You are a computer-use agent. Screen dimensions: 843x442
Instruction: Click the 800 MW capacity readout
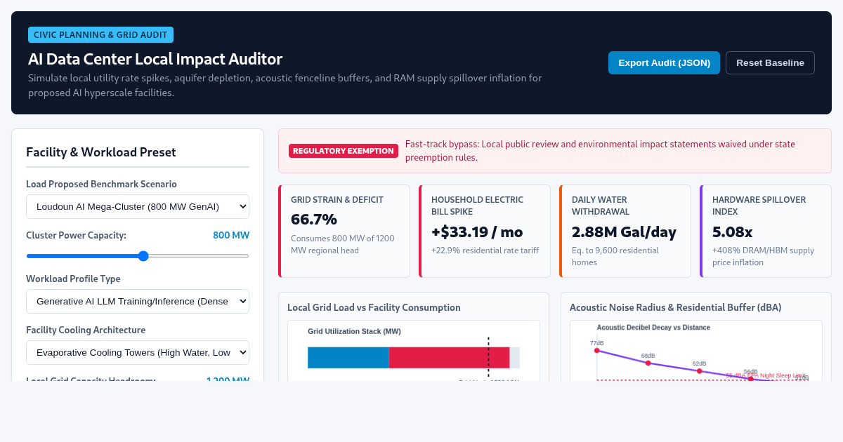pyautogui.click(x=231, y=235)
